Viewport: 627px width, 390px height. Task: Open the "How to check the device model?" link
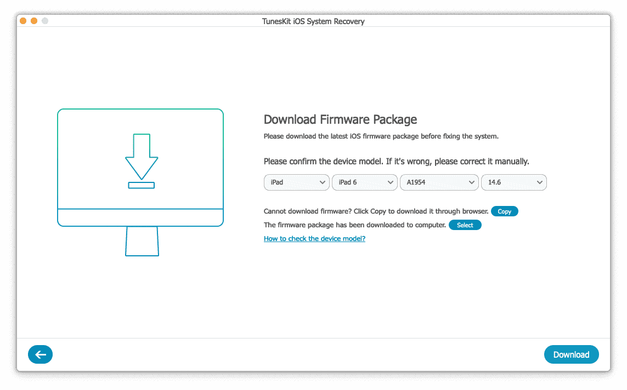point(314,238)
